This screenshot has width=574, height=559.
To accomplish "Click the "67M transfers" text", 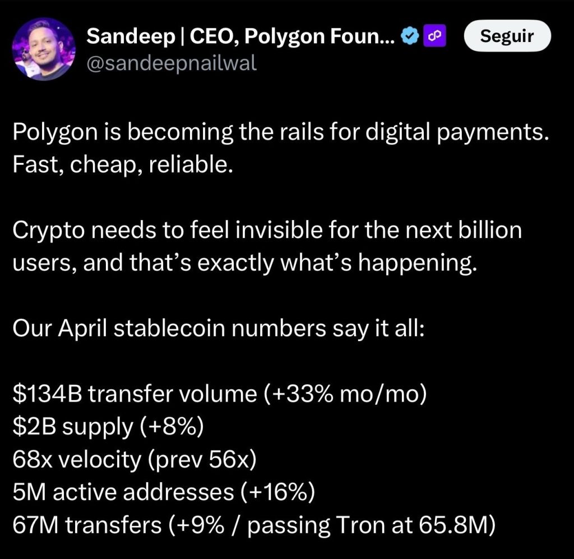I will click(x=86, y=525).
